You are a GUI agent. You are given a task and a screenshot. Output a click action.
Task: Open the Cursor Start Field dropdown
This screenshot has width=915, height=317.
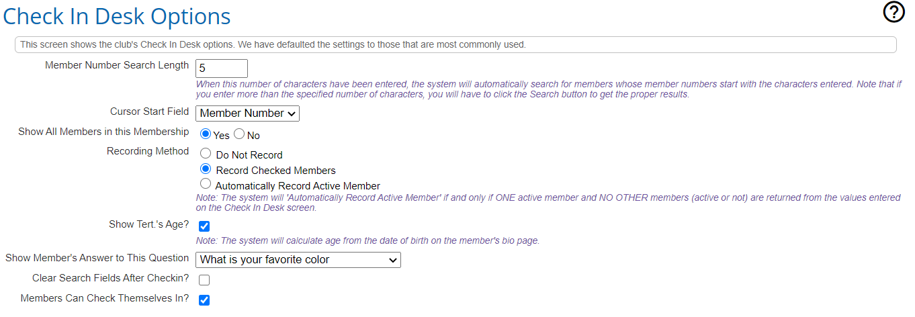(247, 114)
